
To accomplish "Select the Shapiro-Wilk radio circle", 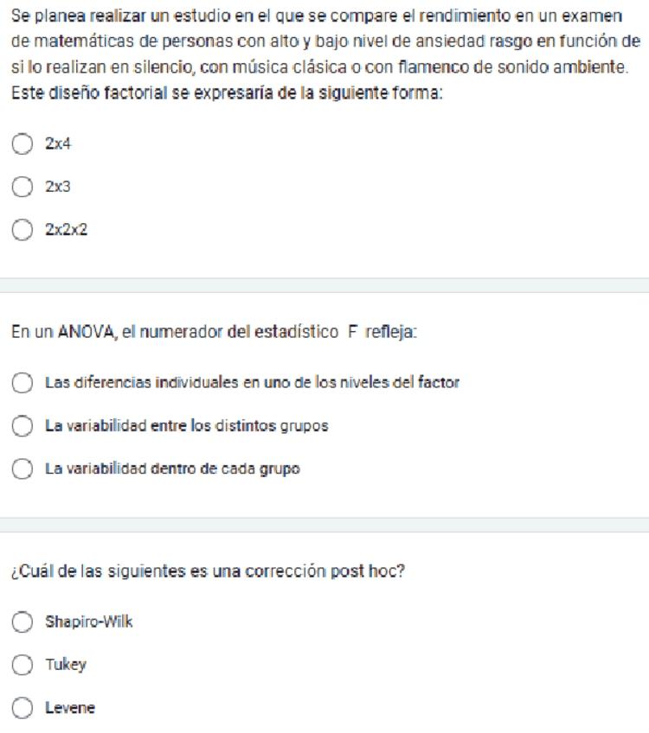I will click(x=22, y=621).
